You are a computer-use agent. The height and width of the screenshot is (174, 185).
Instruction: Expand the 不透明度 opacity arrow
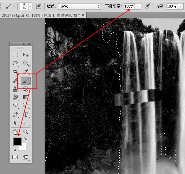coord(138,6)
